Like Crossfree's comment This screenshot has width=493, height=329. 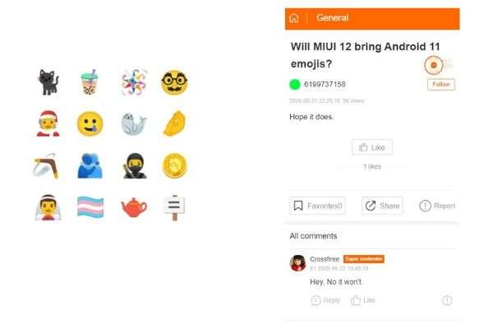click(x=363, y=300)
